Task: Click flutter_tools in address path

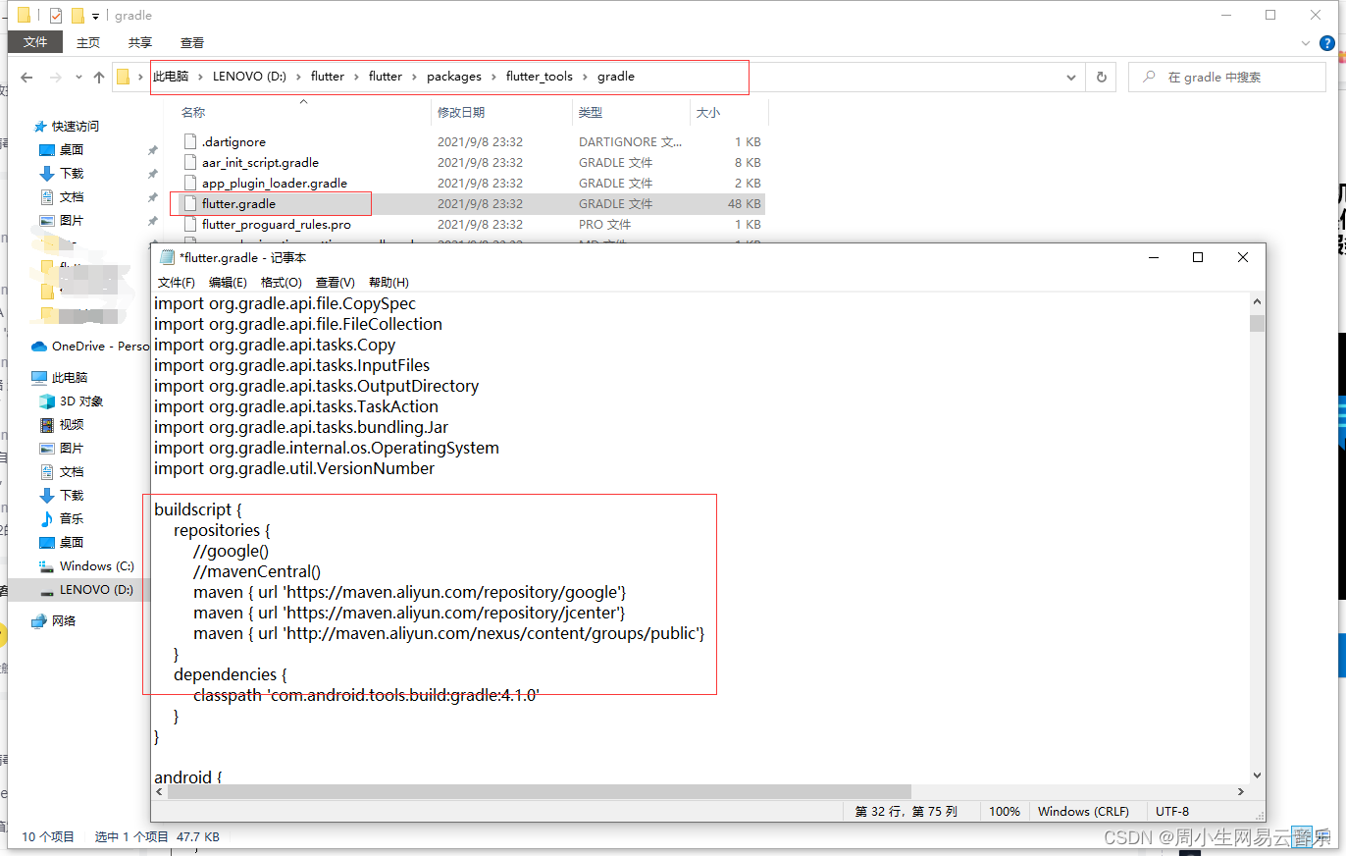Action: click(540, 77)
